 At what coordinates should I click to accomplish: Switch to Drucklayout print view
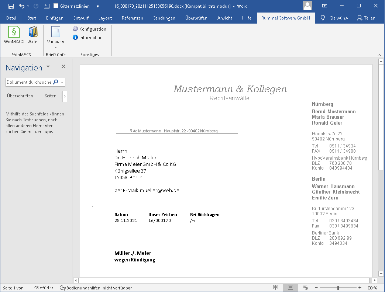pos(291,288)
